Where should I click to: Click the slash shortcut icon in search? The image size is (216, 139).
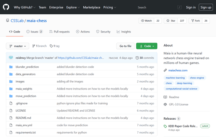tap(179, 7)
